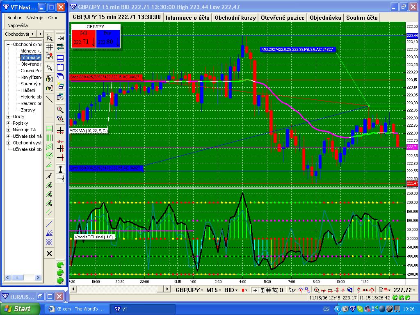Select the Fibonacci horizontal retracement tool
Screen dimensions: 420x315
tap(49, 129)
